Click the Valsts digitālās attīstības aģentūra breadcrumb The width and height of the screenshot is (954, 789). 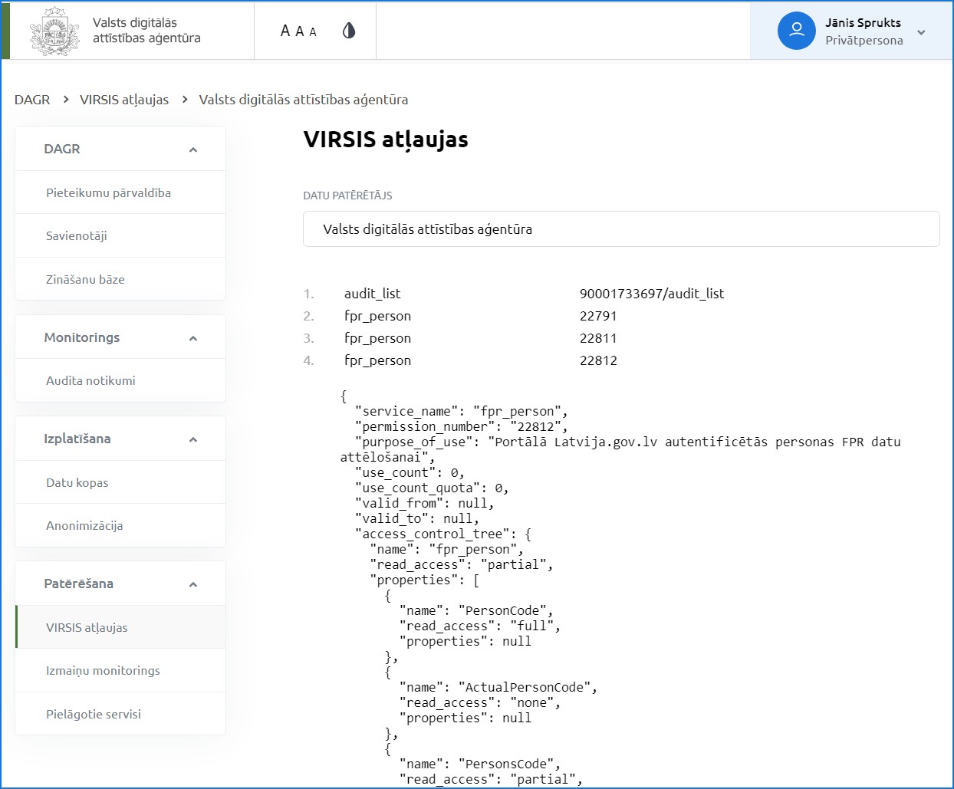pyautogui.click(x=304, y=100)
